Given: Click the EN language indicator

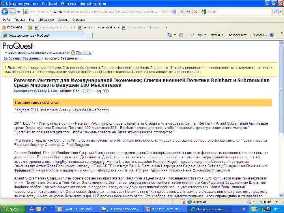Looking at the screenshot, I should tap(243, 209).
